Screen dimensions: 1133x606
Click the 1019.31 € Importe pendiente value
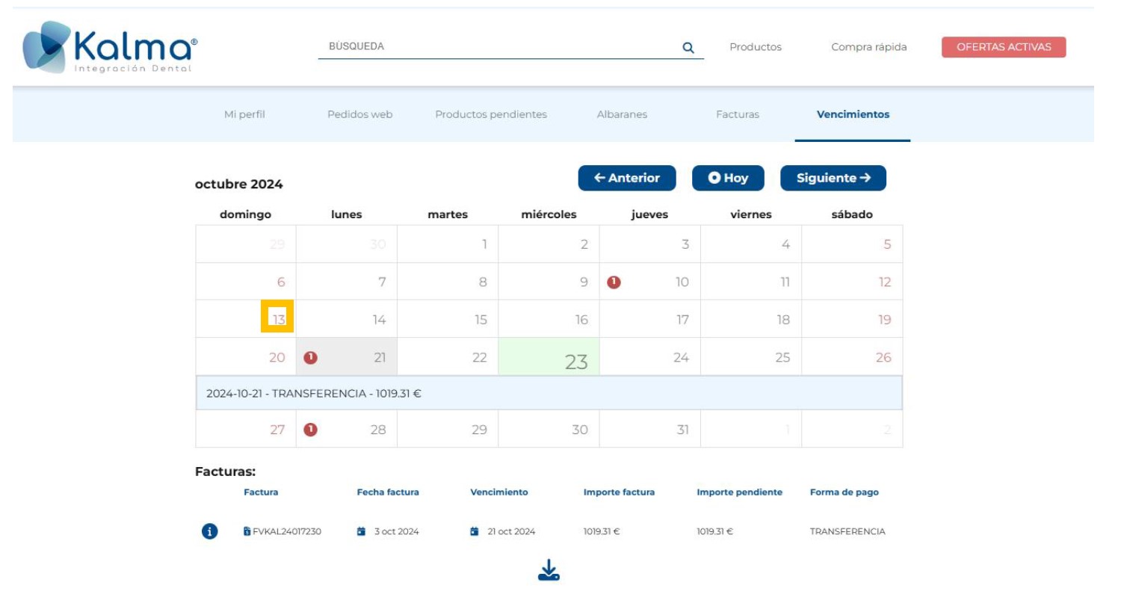tap(714, 531)
